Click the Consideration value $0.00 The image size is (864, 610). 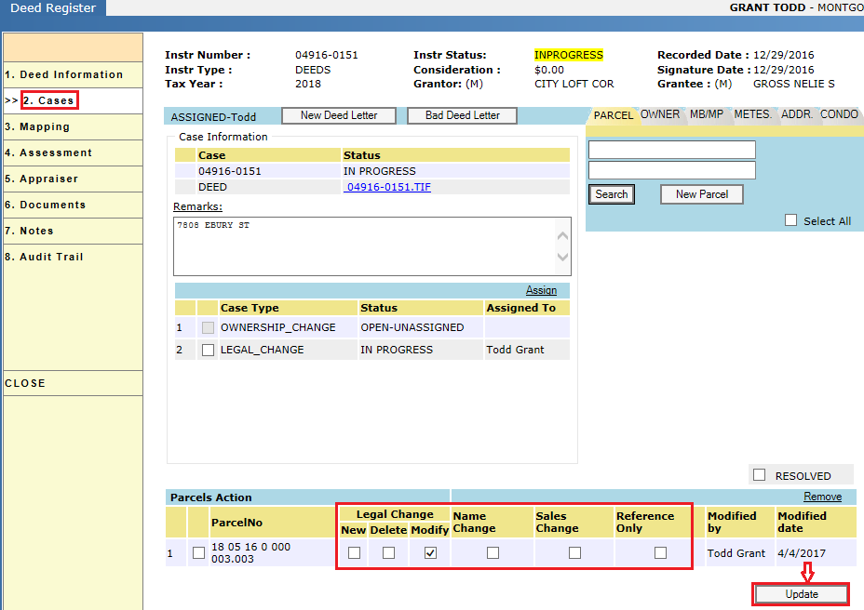(549, 70)
